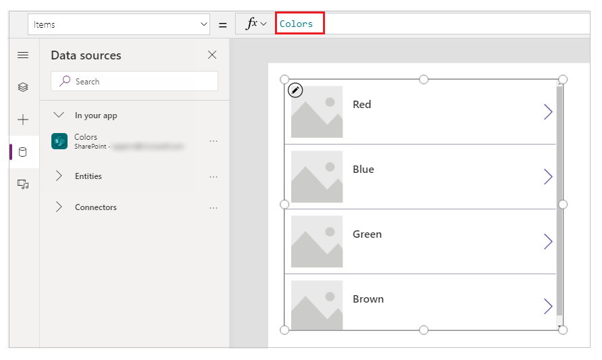Select the image placeholder in Blue row
The image size is (602, 360).
point(317,176)
